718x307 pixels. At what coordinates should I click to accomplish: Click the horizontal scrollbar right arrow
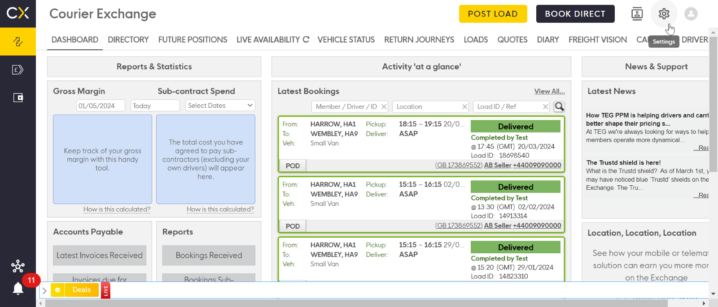pyautogui.click(x=704, y=303)
